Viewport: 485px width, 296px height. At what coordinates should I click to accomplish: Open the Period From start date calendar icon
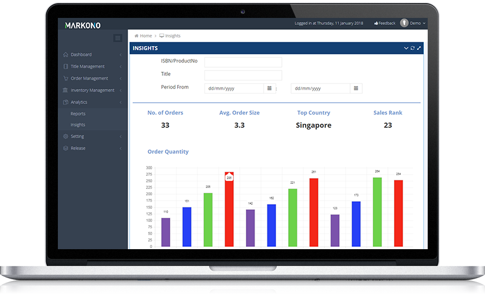pos(269,88)
